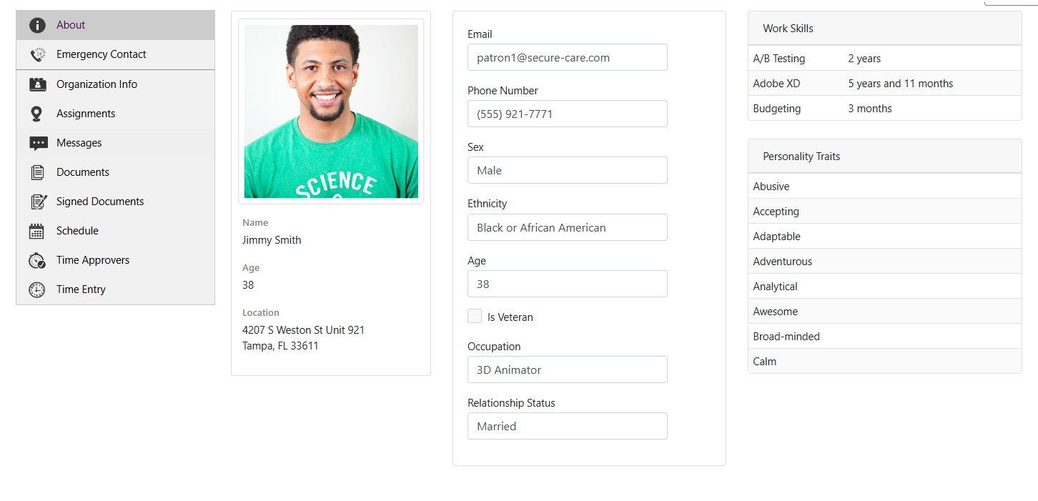Viewport: 1038px width, 501px height.
Task: Click the Work Skills panel header
Action: click(x=788, y=29)
